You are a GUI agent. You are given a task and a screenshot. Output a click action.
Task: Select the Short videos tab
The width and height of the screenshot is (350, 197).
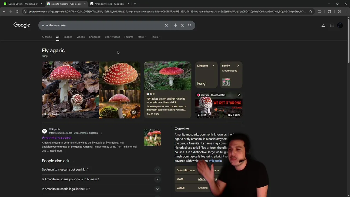coord(112,37)
